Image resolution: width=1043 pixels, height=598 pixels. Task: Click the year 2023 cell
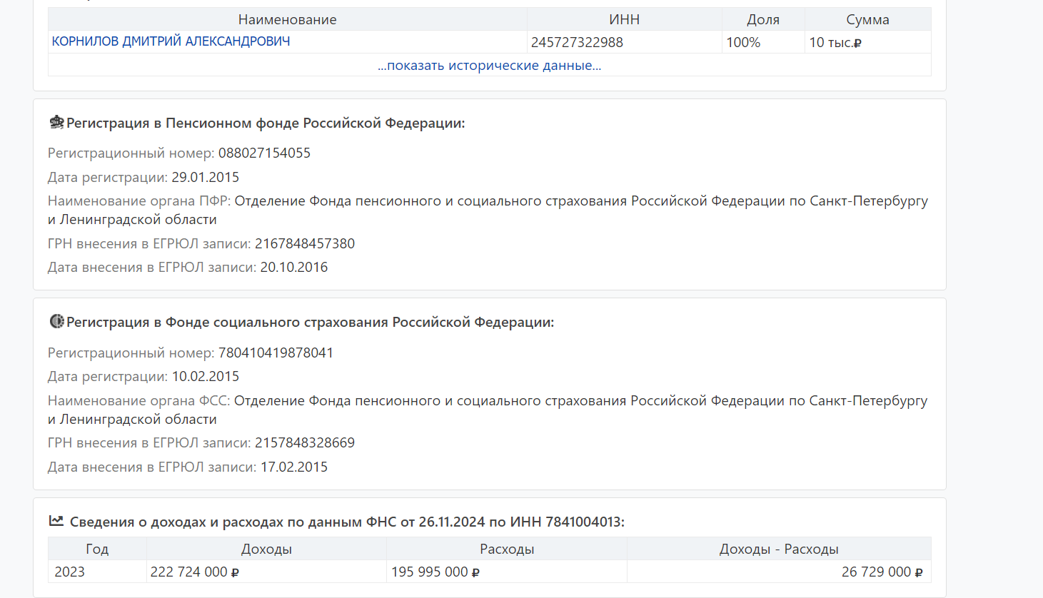[x=97, y=572]
